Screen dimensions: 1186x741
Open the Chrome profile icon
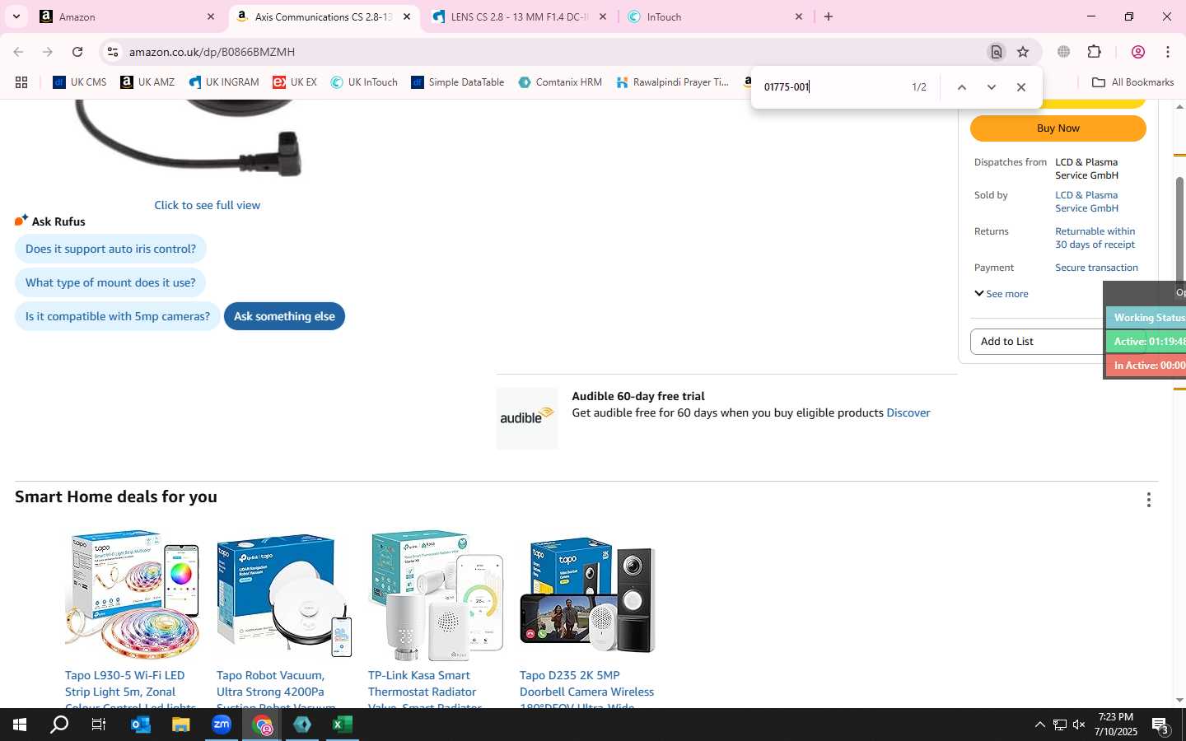[1138, 52]
